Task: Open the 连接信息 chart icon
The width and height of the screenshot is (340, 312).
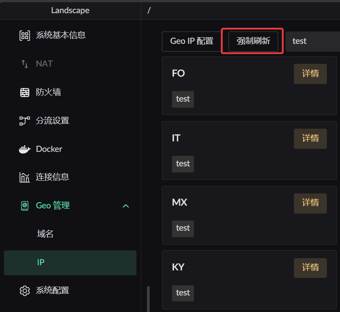Action: pos(25,177)
